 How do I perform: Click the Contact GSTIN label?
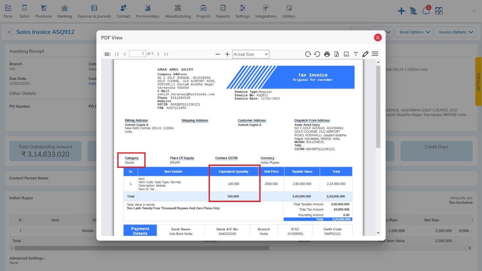click(x=226, y=158)
